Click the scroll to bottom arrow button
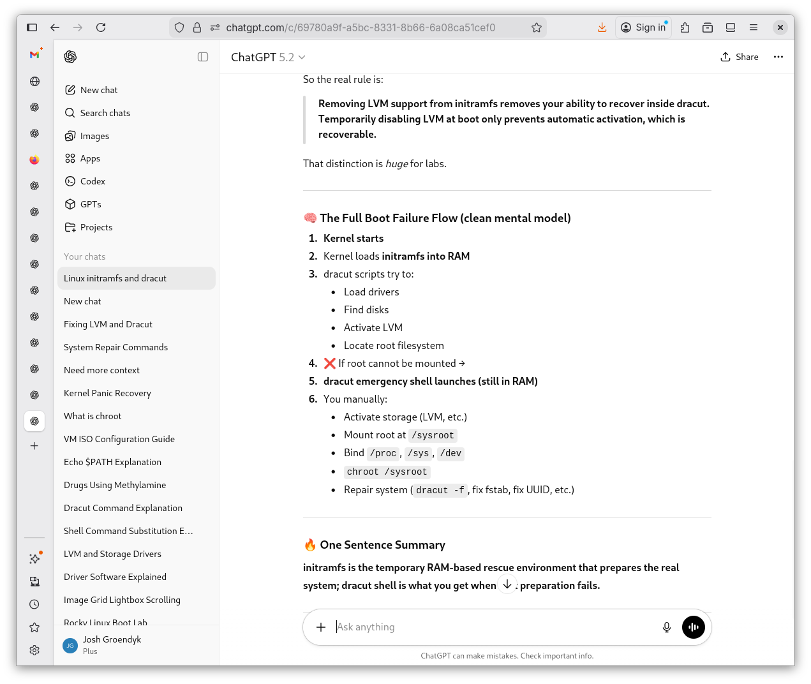 (507, 584)
